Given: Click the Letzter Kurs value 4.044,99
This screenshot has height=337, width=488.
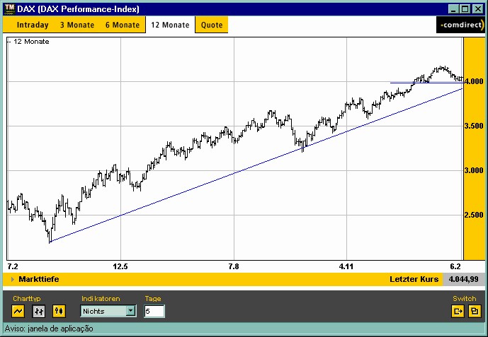Looking at the screenshot, I should coord(463,279).
